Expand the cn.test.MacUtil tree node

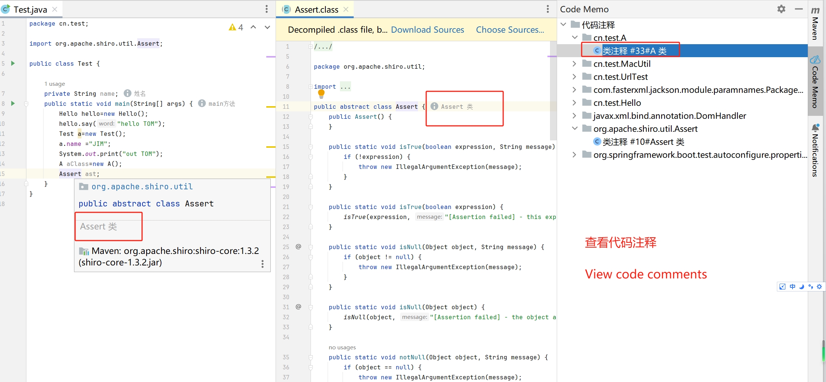[x=575, y=63]
